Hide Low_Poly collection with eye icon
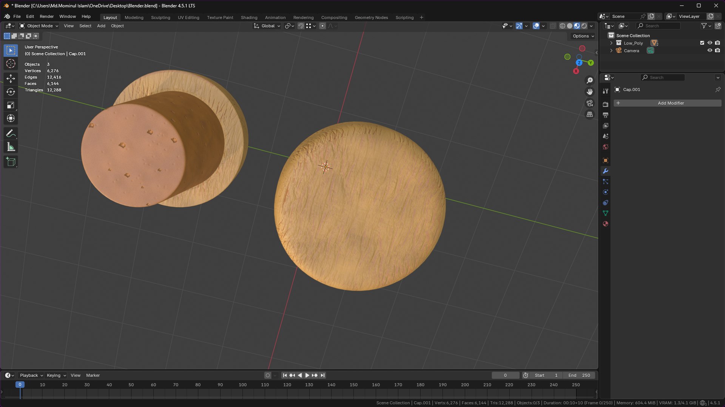The image size is (725, 407). point(710,43)
